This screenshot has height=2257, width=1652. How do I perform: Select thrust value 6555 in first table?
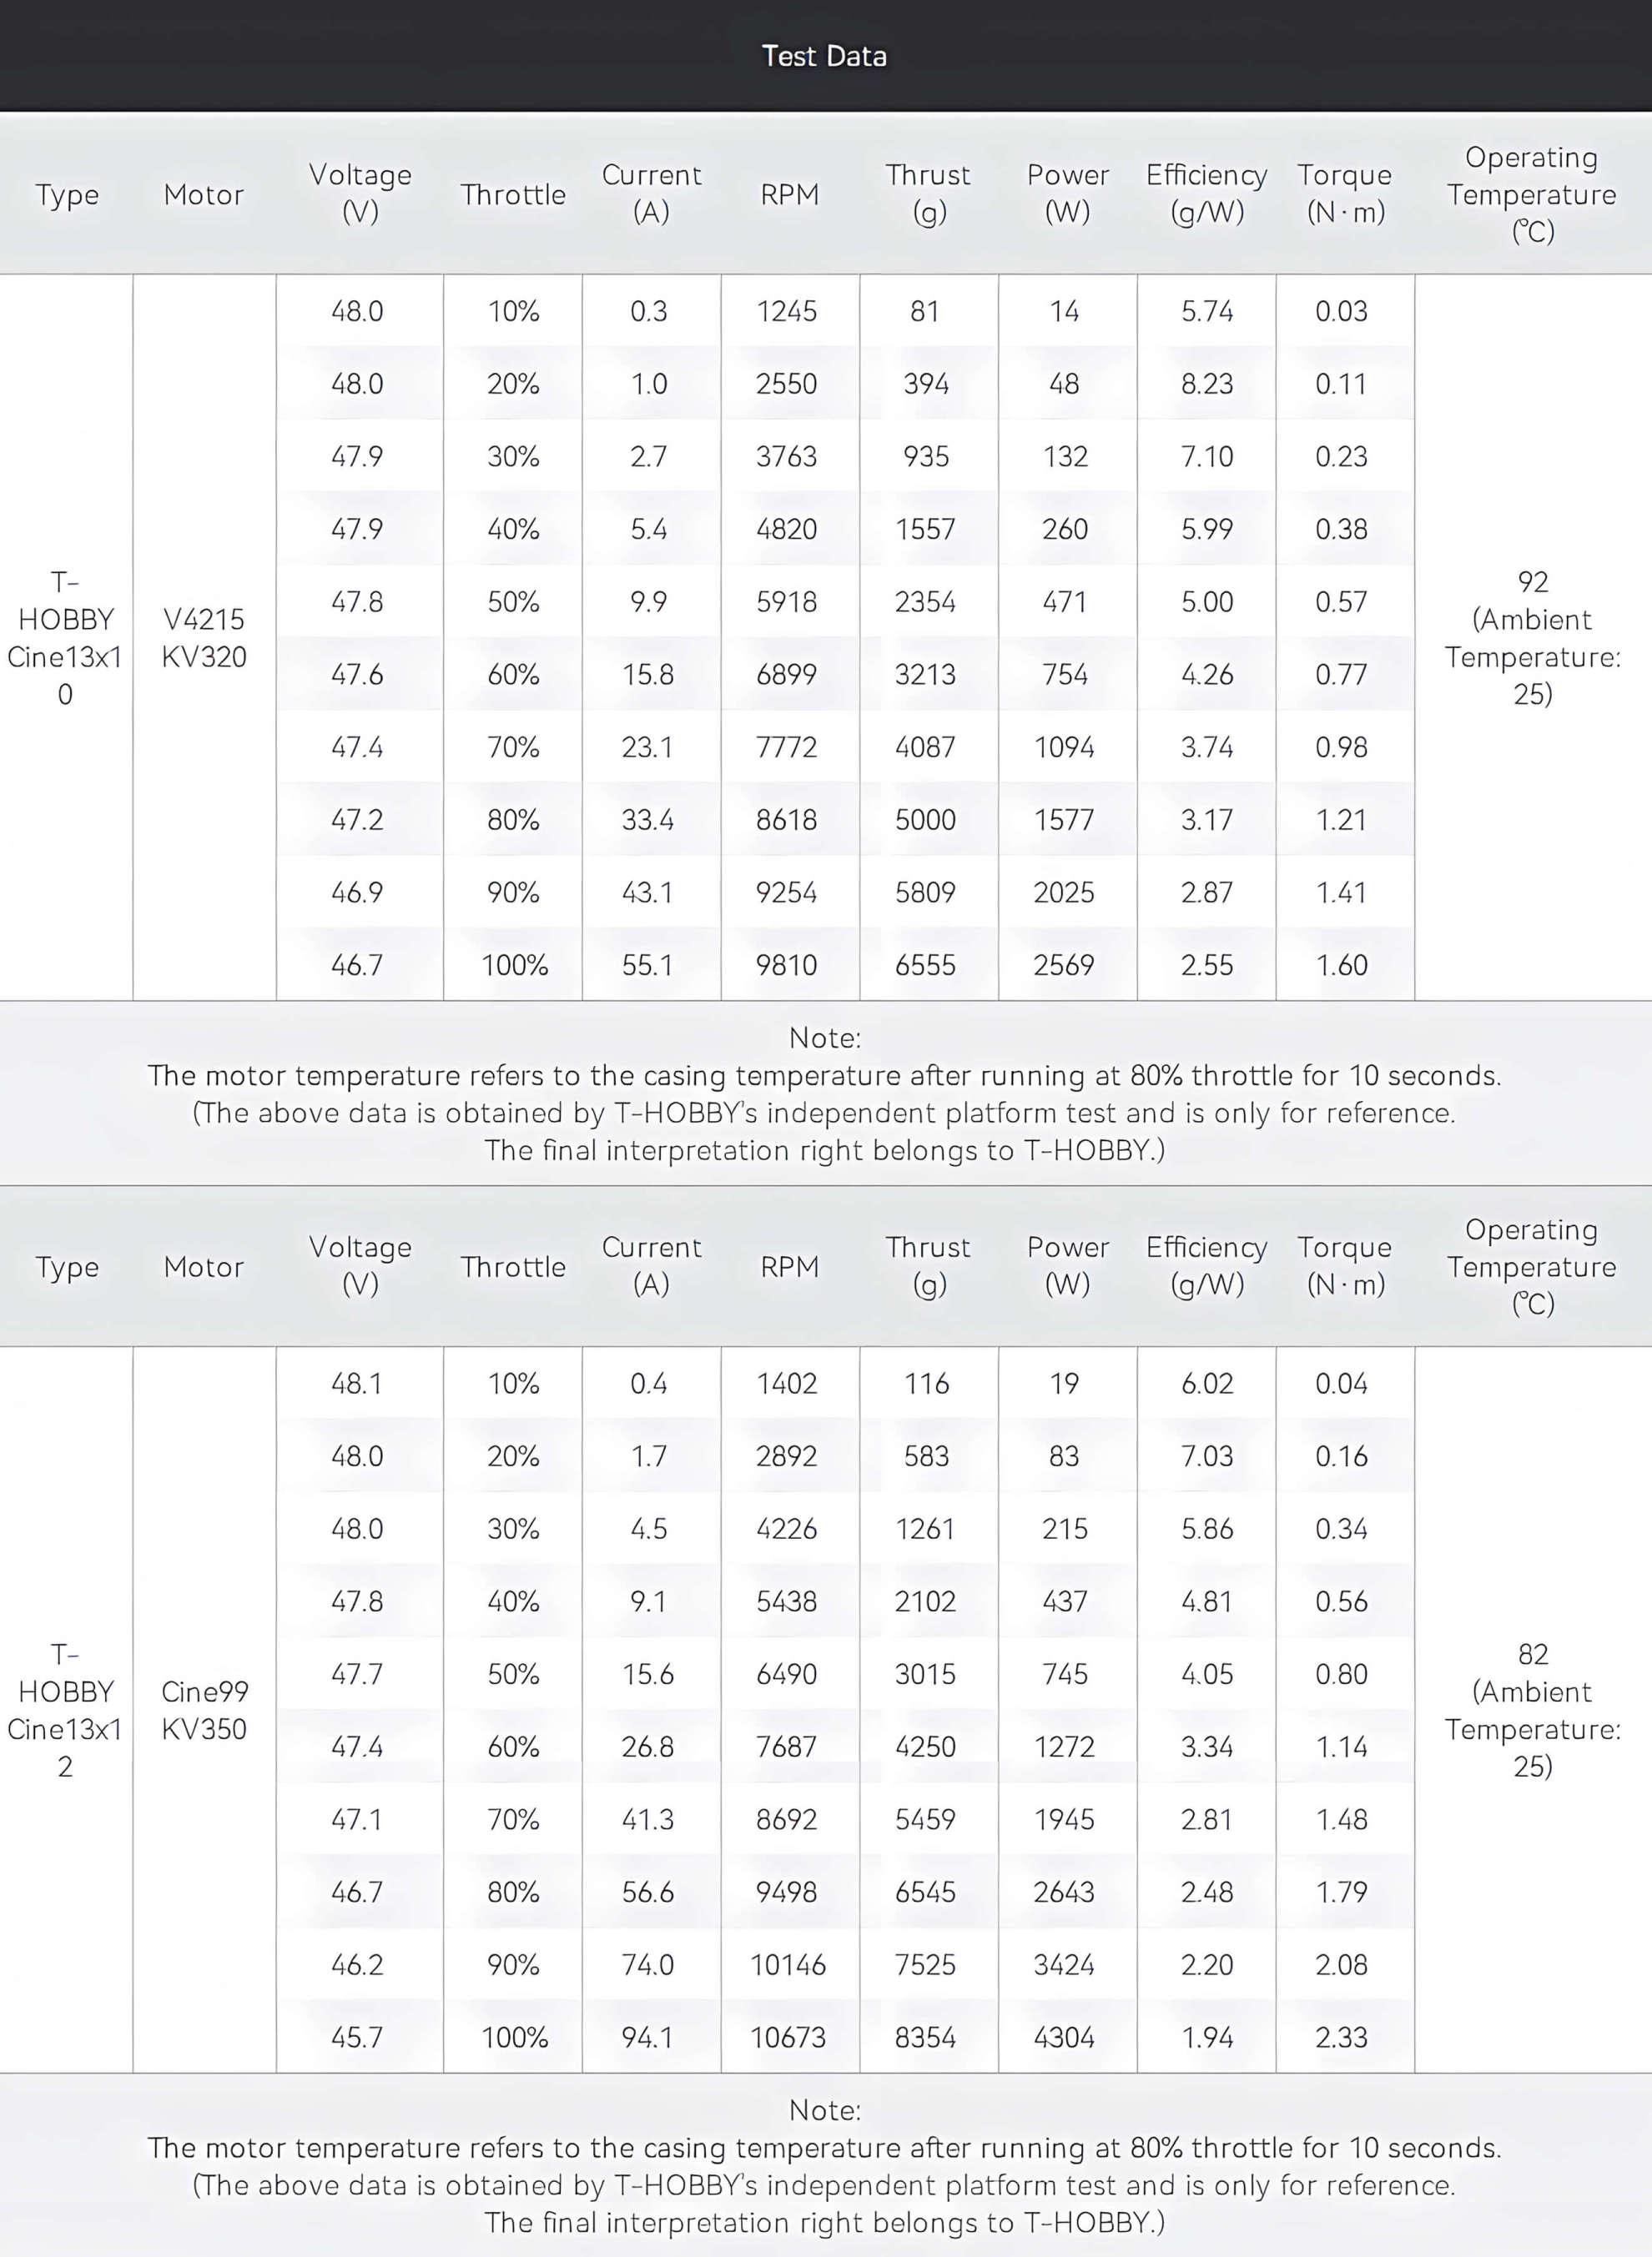pos(926,964)
